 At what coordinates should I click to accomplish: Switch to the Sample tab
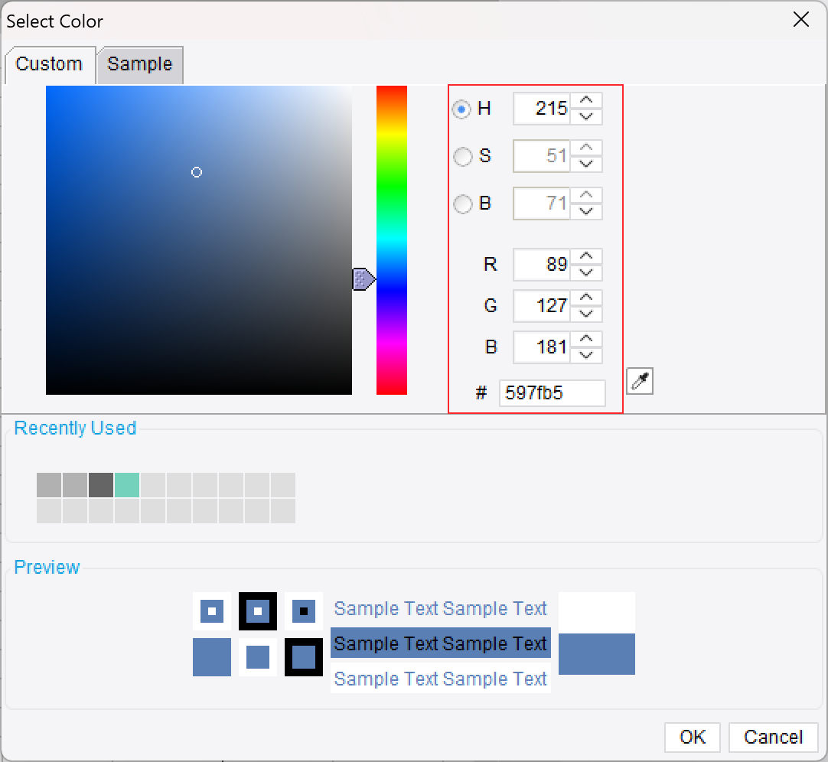pyautogui.click(x=140, y=64)
